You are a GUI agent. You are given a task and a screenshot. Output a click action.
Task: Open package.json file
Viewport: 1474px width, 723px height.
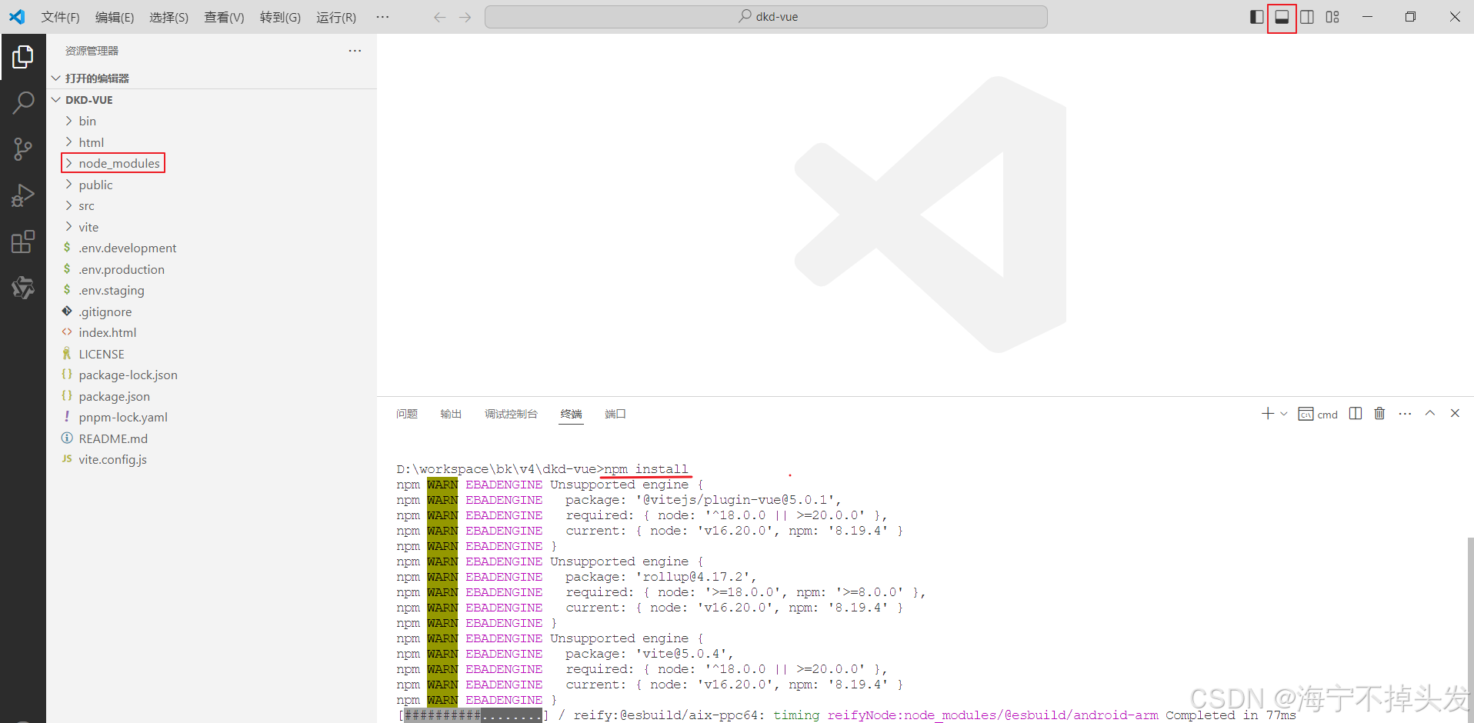click(212, 396)
